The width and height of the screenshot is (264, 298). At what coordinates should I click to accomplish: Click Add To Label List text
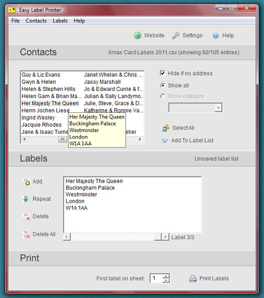(193, 140)
